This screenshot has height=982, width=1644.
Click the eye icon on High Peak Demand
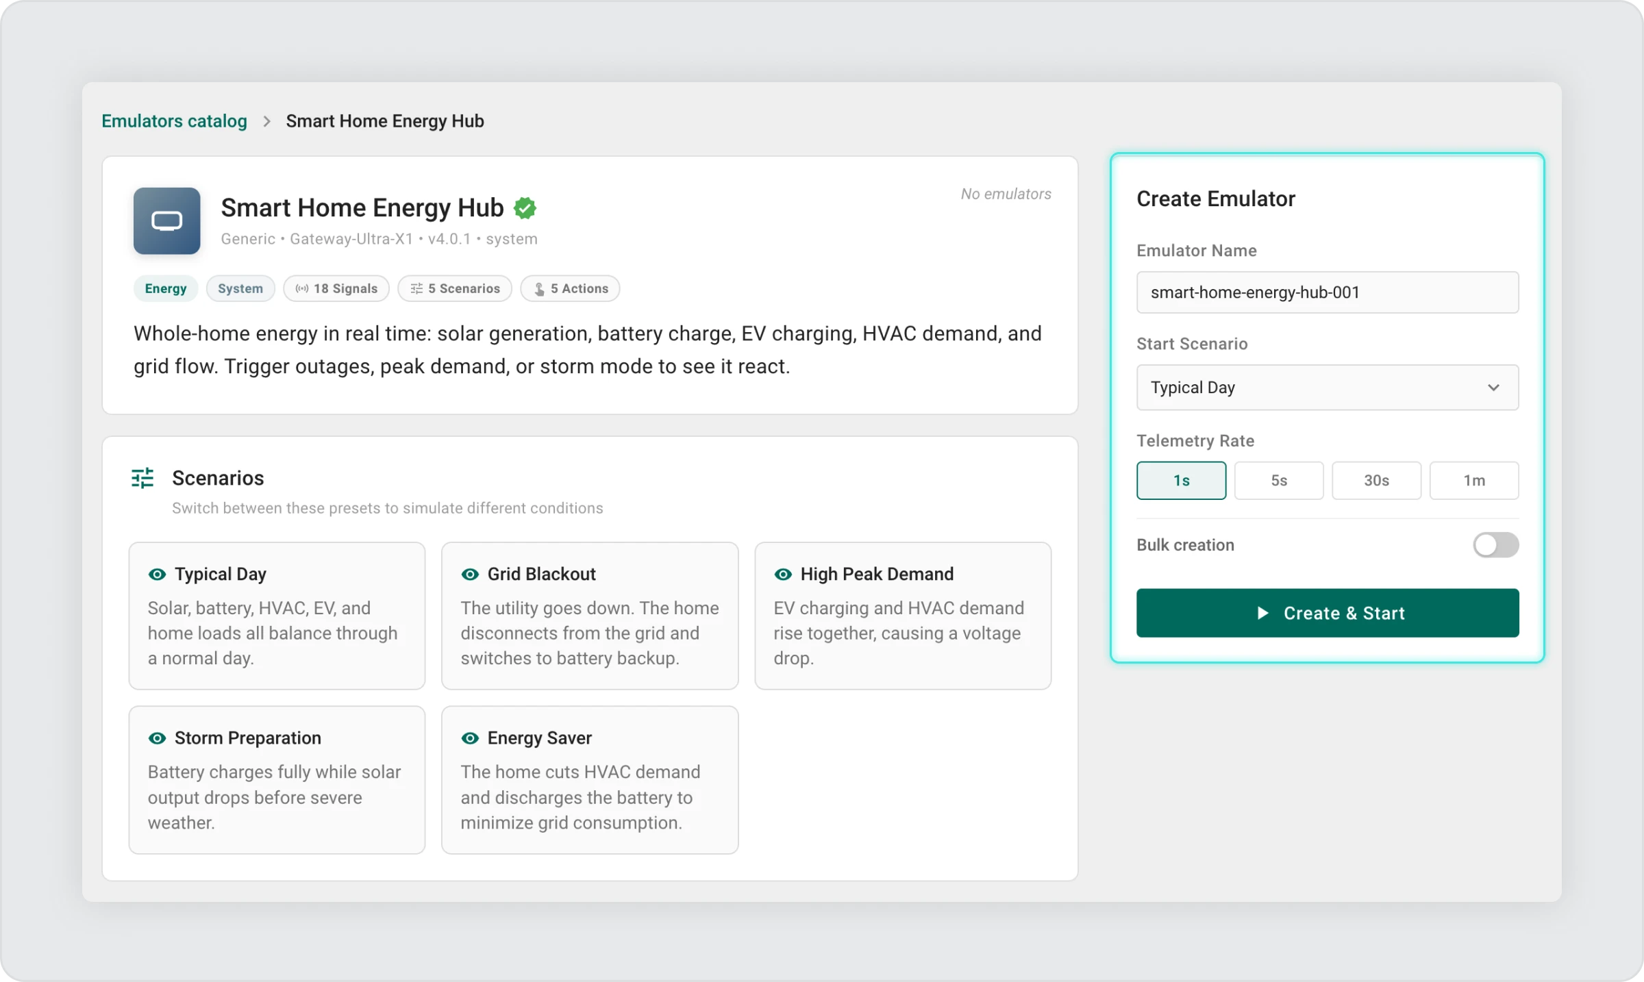point(783,575)
